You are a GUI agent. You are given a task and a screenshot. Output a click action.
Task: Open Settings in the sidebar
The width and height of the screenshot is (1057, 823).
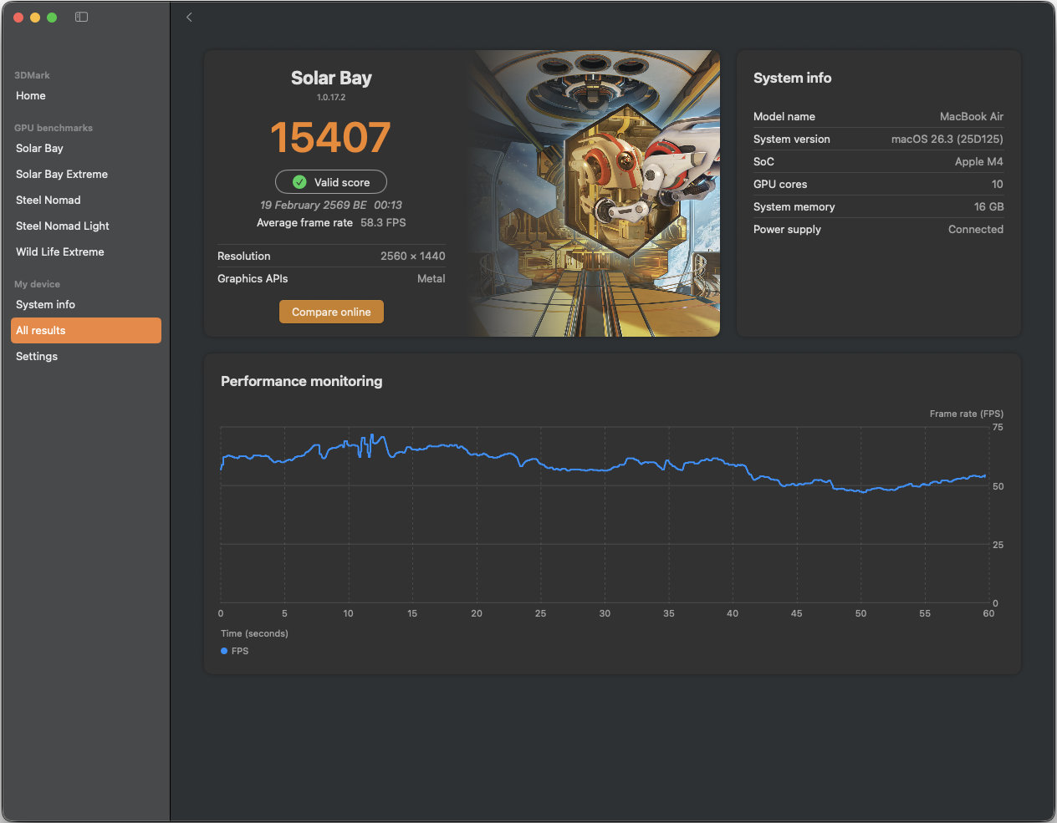point(37,357)
